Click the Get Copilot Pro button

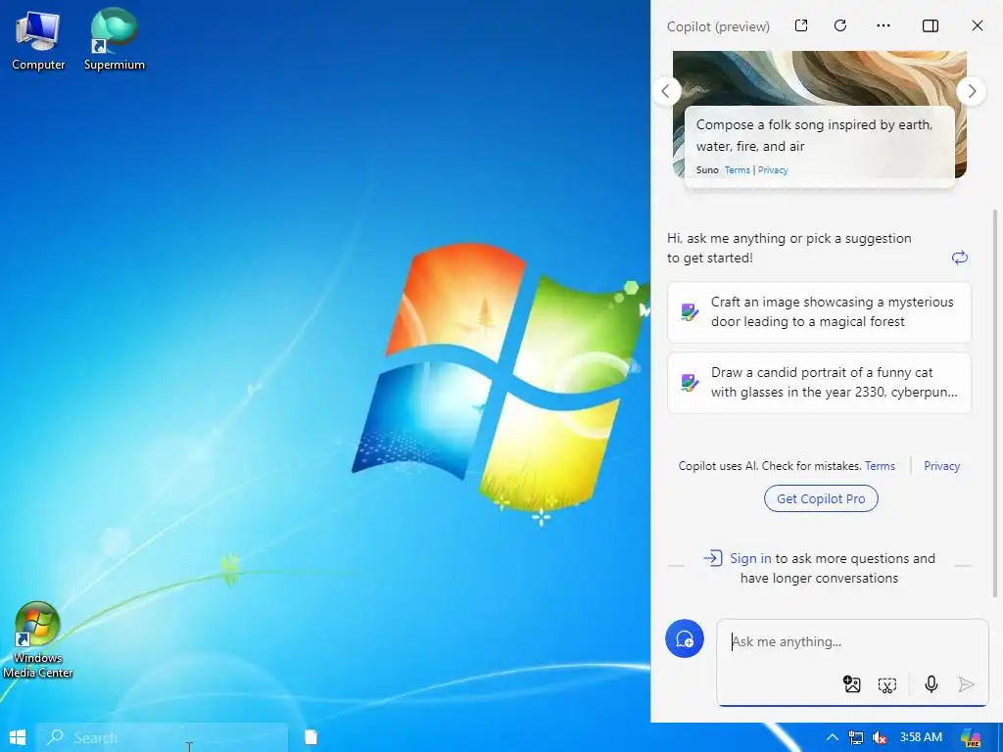[x=821, y=498]
